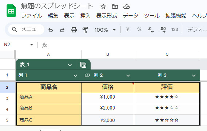Apply percent format

coord(139,29)
